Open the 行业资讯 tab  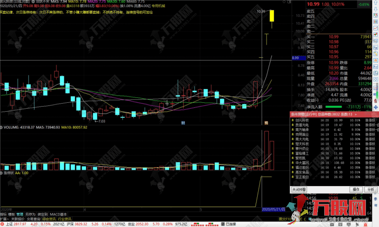(x=64, y=219)
